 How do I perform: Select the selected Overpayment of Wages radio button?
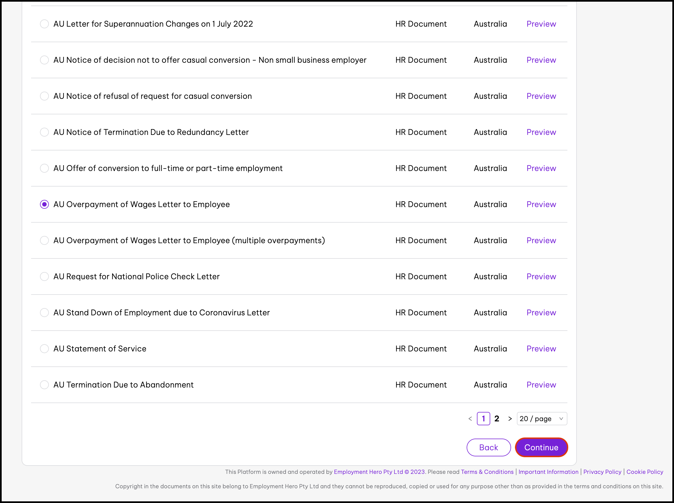(x=44, y=204)
